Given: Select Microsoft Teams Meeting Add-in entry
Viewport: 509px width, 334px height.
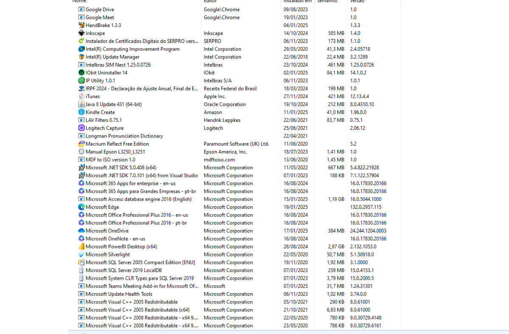Looking at the screenshot, I should [x=142, y=286].
